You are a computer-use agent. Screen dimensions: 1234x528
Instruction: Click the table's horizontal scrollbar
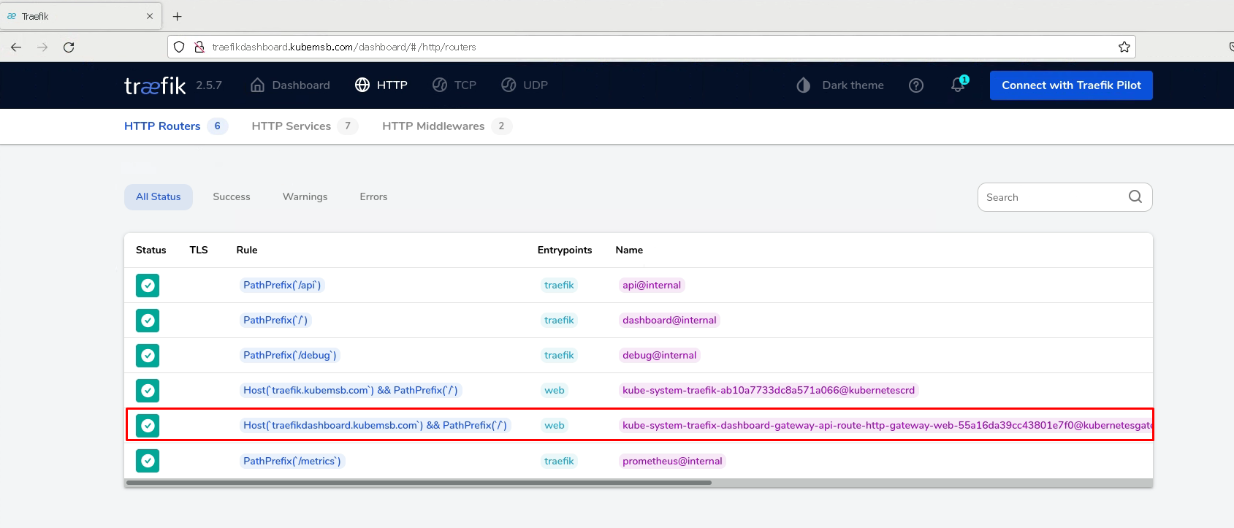tap(419, 483)
